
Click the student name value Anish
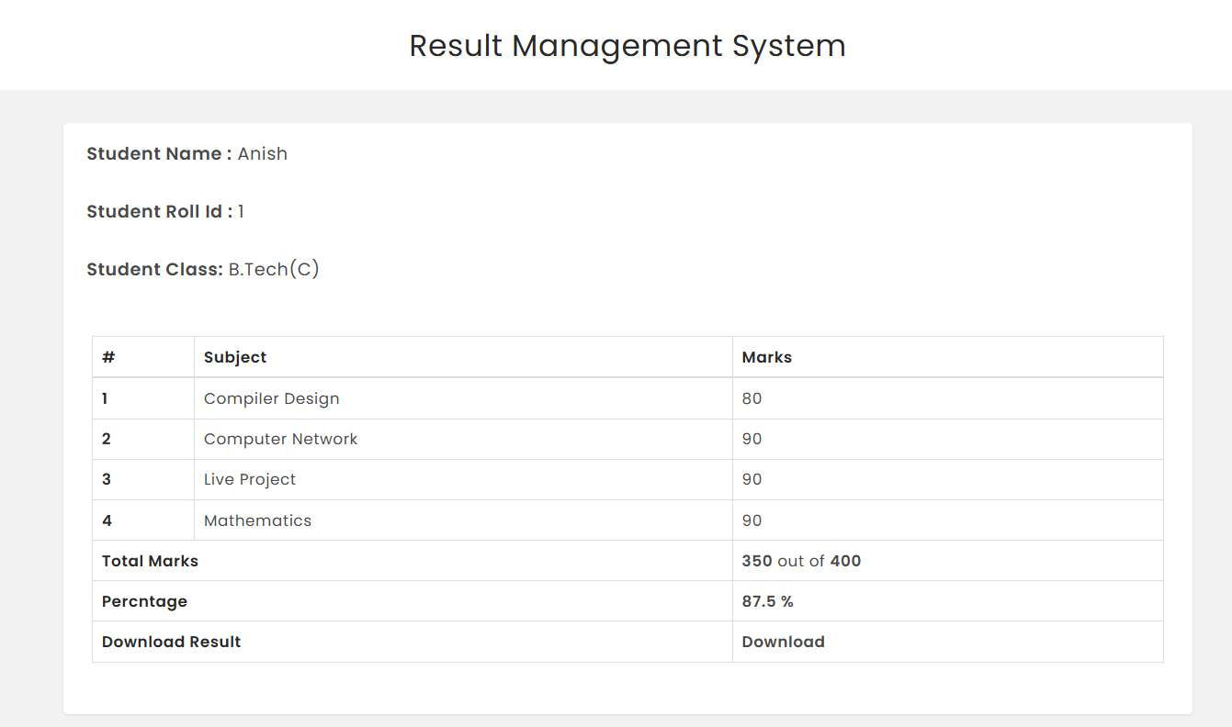pos(263,153)
